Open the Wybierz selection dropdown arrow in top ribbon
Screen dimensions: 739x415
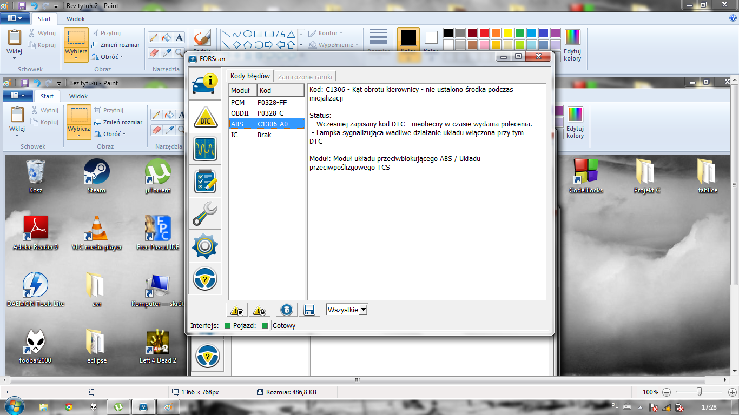click(x=76, y=58)
